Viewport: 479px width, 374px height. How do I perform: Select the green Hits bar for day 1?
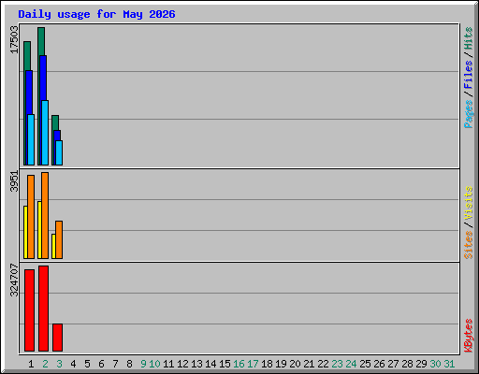(27, 56)
